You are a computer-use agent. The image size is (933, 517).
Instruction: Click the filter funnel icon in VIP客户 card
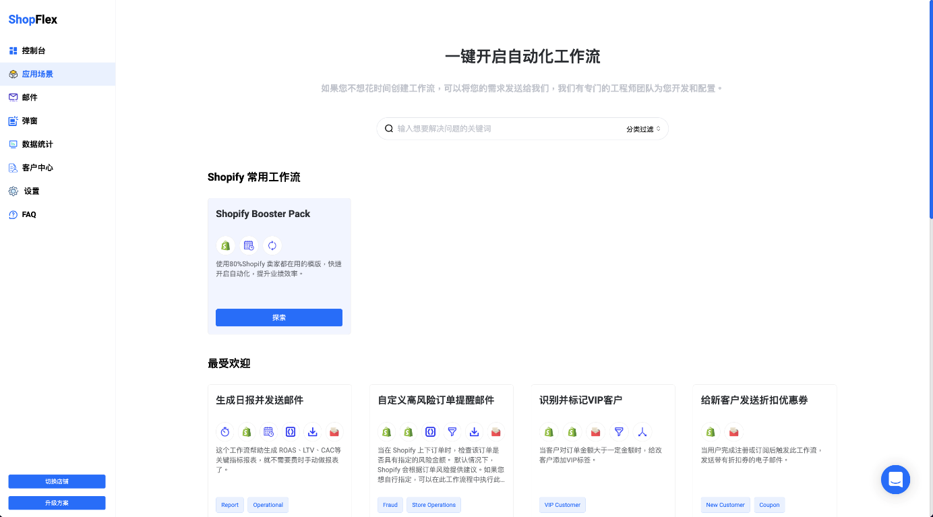point(618,431)
